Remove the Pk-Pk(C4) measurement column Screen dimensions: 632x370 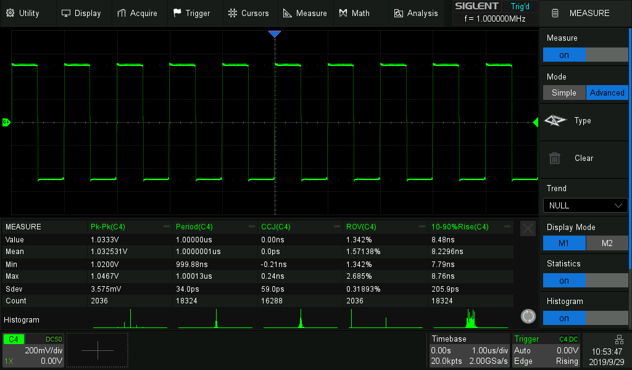[167, 227]
